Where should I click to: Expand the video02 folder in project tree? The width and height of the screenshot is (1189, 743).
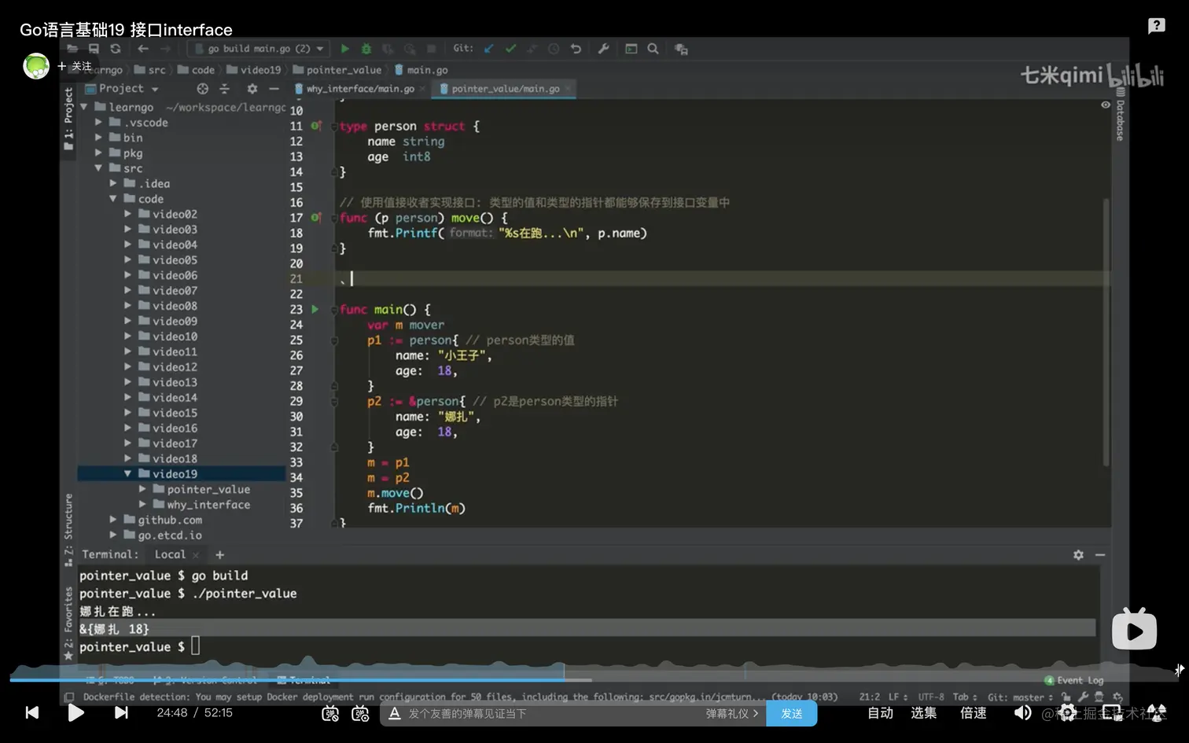coord(127,214)
